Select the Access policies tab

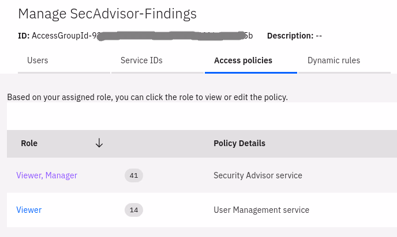[x=243, y=60]
